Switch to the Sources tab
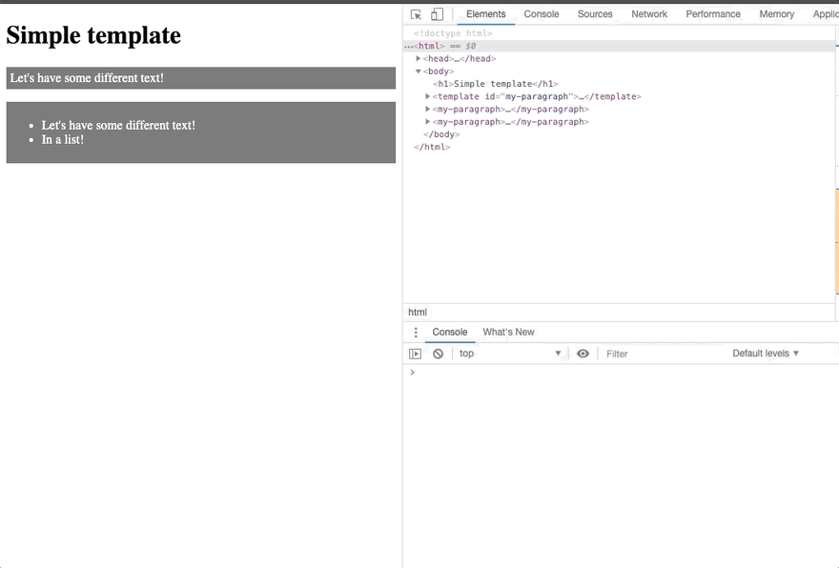The width and height of the screenshot is (839, 568). (x=595, y=14)
